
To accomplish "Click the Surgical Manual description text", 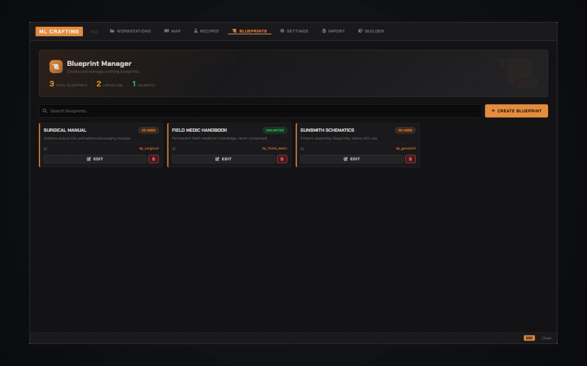I will pos(87,138).
